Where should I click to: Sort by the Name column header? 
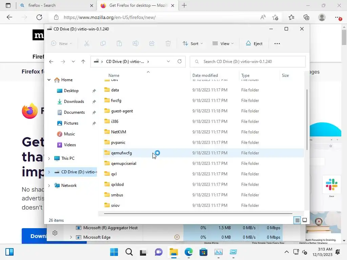pos(114,75)
